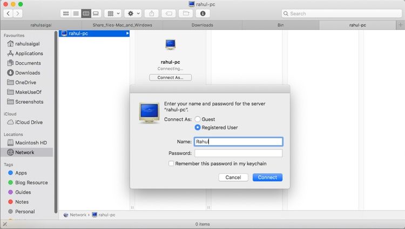Open the Share_files-Mac_and_Windows tab

tap(122, 25)
